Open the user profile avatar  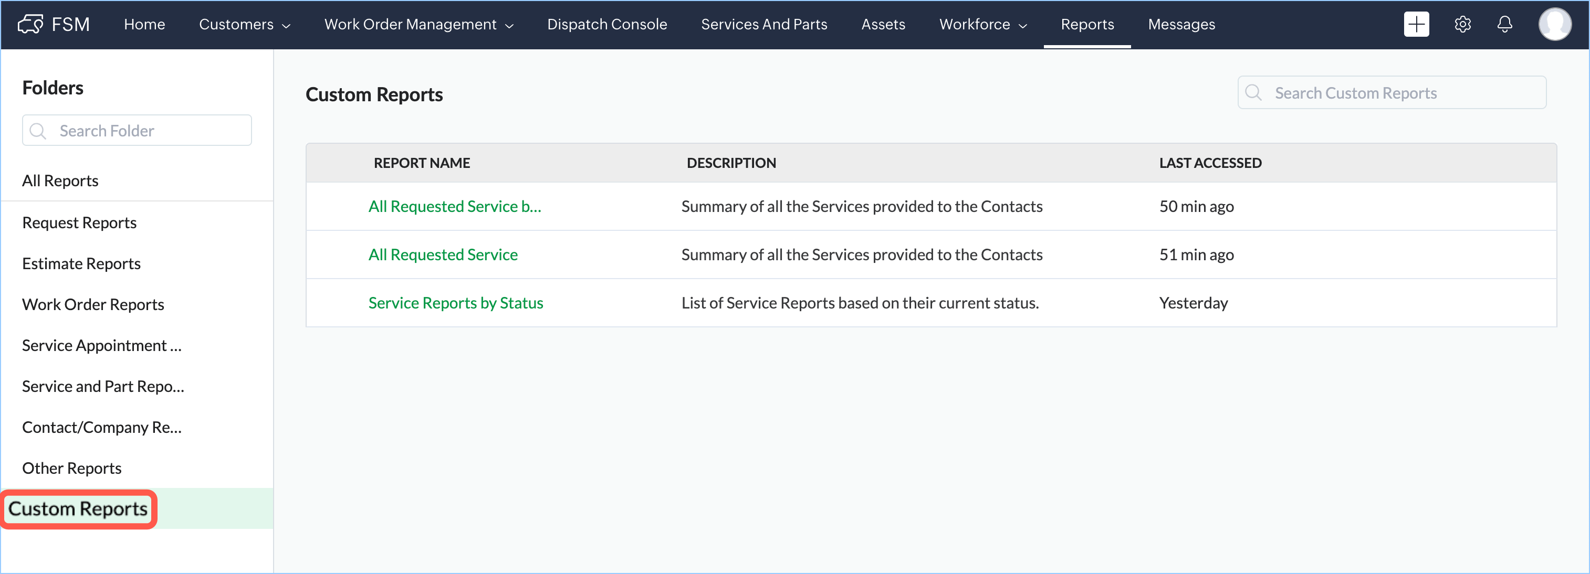(1554, 24)
